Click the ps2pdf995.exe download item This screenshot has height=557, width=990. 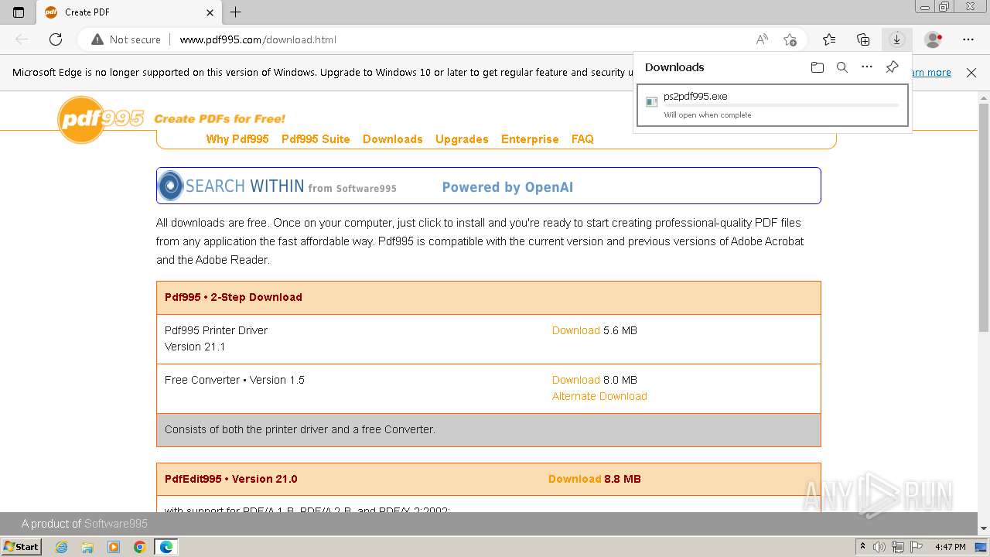click(773, 107)
